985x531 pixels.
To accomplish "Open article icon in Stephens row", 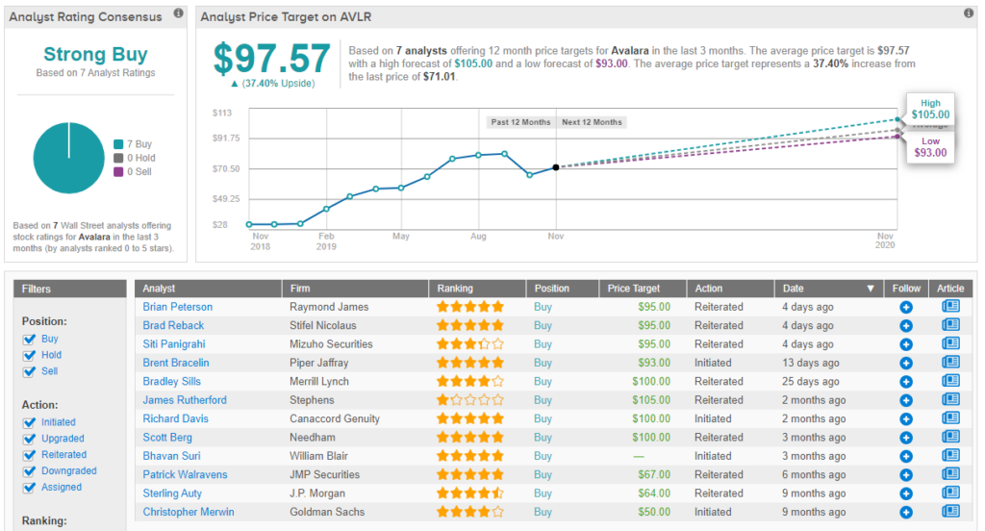I will (x=950, y=399).
